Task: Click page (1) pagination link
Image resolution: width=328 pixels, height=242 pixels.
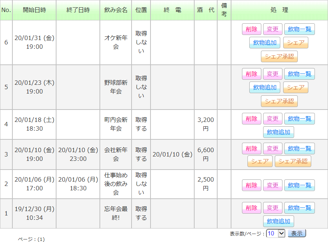Action: [x=41, y=239]
